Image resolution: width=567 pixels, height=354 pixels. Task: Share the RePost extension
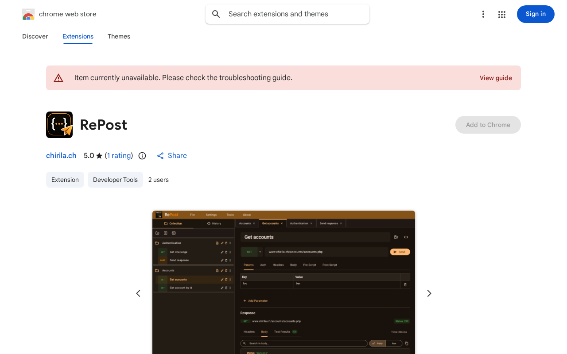[172, 156]
